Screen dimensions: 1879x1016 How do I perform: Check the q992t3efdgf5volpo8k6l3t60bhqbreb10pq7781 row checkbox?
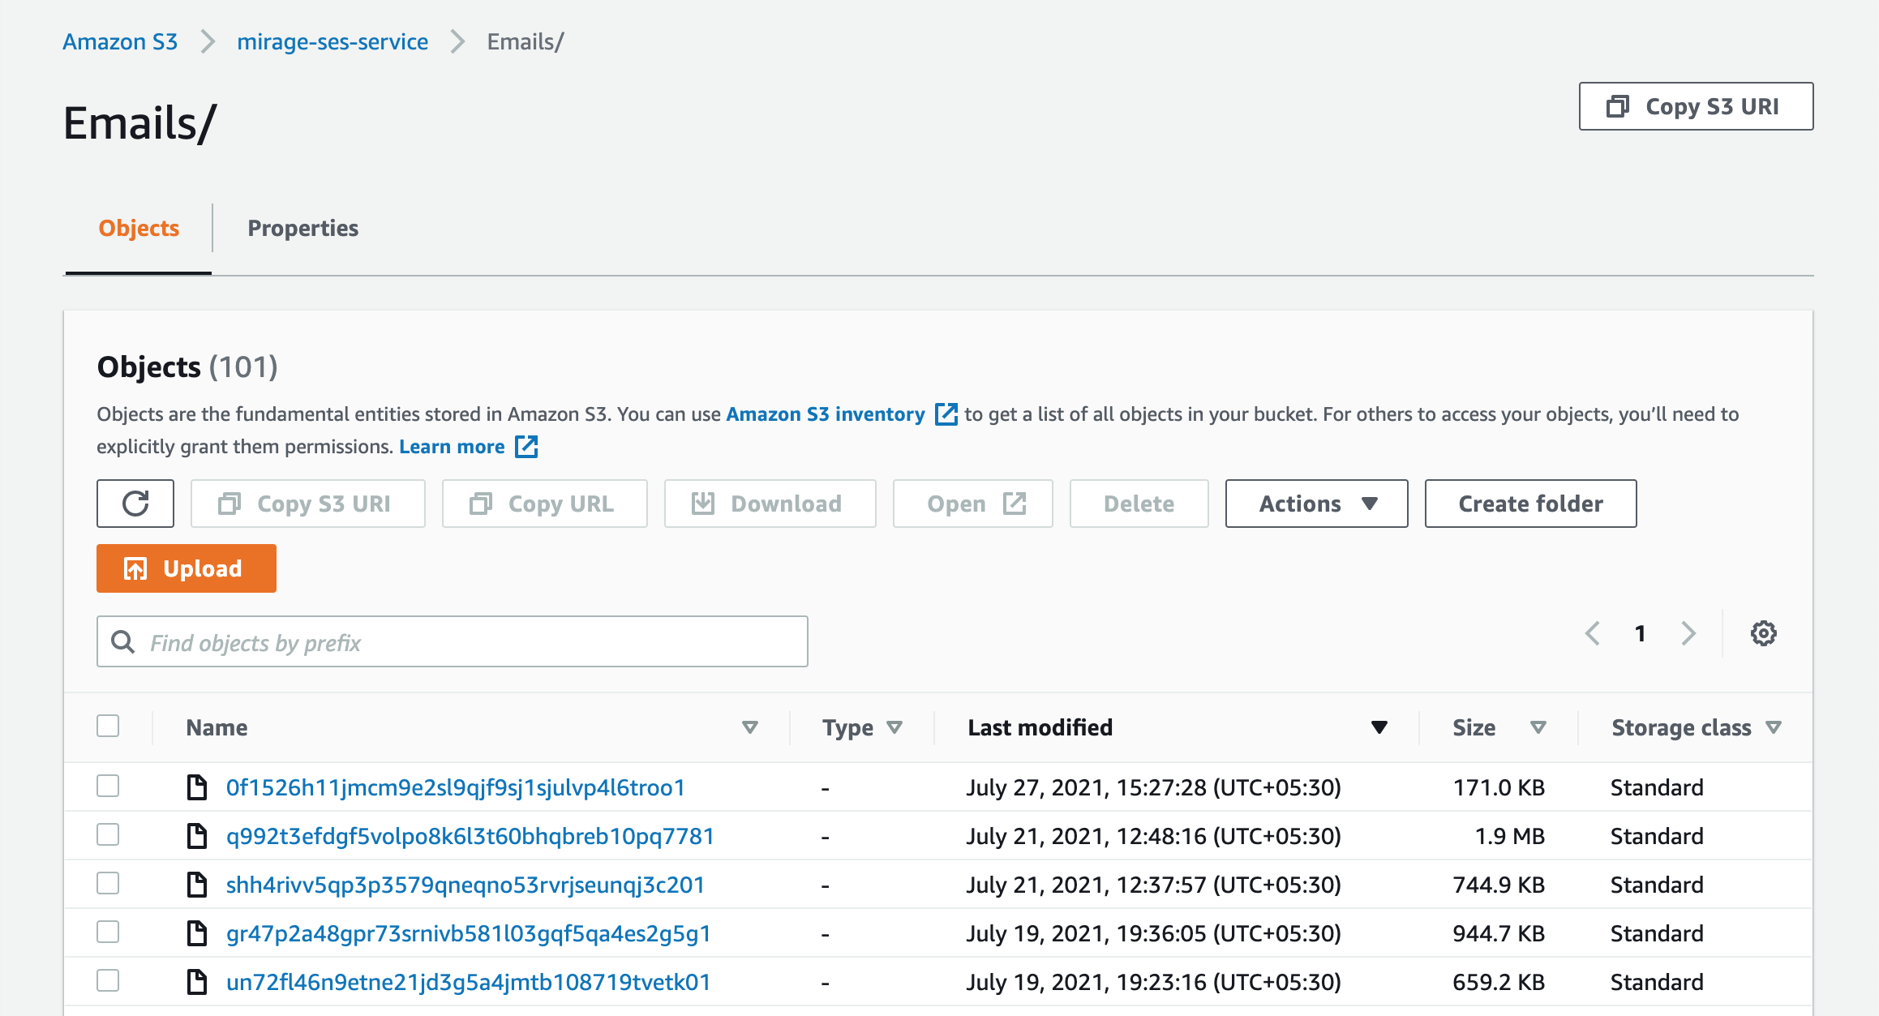coord(108,834)
